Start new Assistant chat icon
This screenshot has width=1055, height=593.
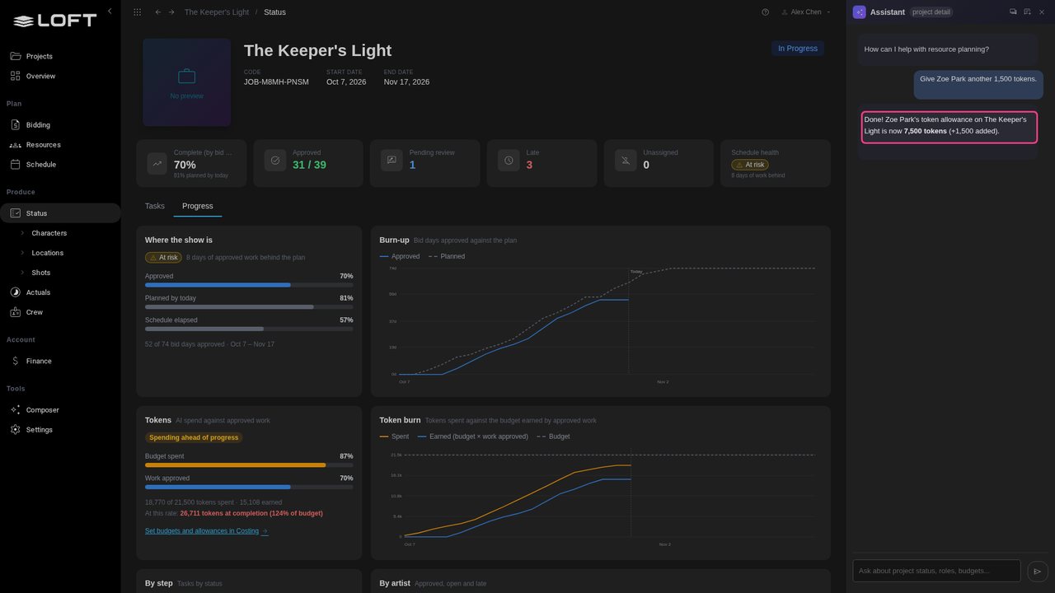1027,12
